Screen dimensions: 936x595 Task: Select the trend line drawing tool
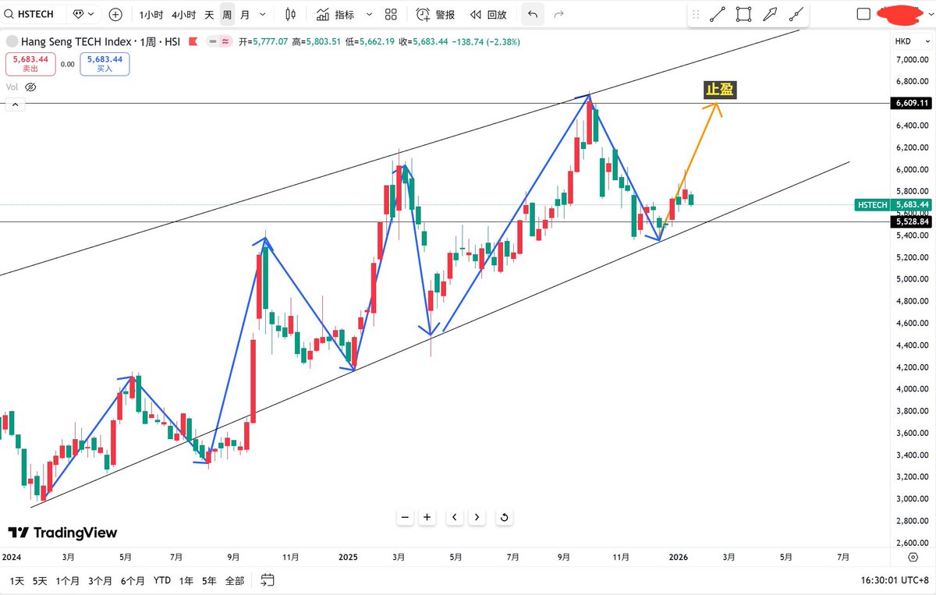pyautogui.click(x=718, y=14)
